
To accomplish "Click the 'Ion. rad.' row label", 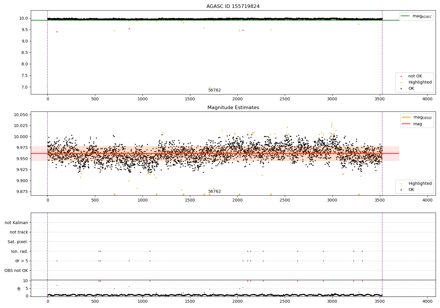I will point(20,251).
